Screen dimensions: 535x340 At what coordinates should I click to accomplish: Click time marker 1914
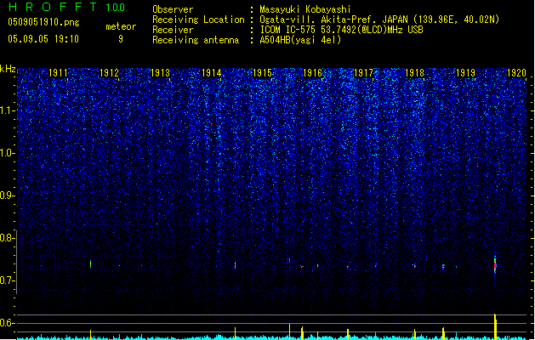point(211,73)
